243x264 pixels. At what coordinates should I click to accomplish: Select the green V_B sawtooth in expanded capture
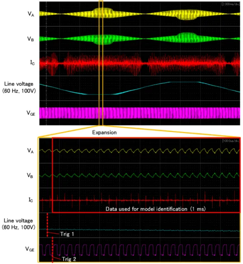tap(139, 175)
